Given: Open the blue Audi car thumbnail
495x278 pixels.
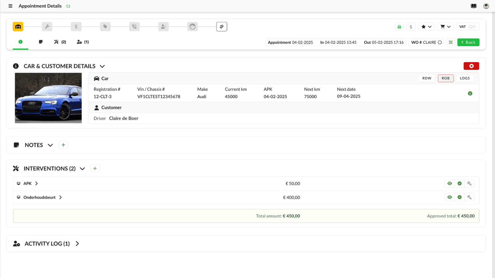Looking at the screenshot, I should click(x=48, y=98).
